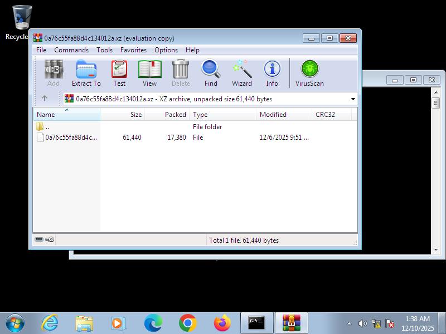The width and height of the screenshot is (446, 334).
Task: Open the View toolbar icon
Action: tap(149, 73)
